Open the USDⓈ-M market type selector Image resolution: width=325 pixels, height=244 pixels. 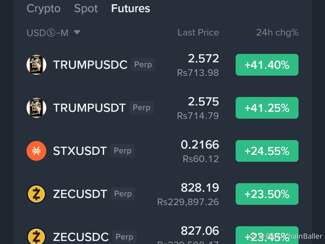(53, 33)
